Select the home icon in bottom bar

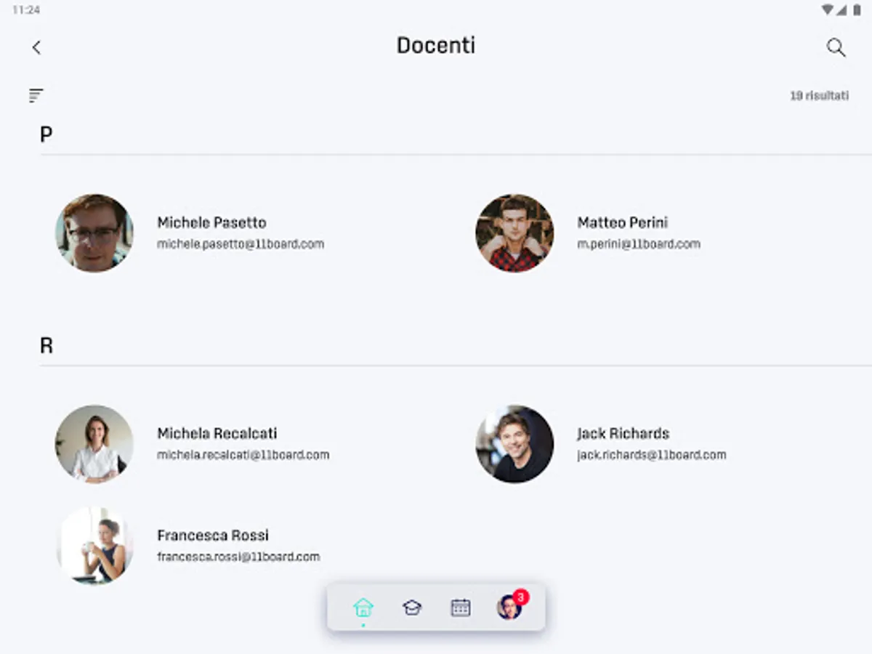coord(363,607)
